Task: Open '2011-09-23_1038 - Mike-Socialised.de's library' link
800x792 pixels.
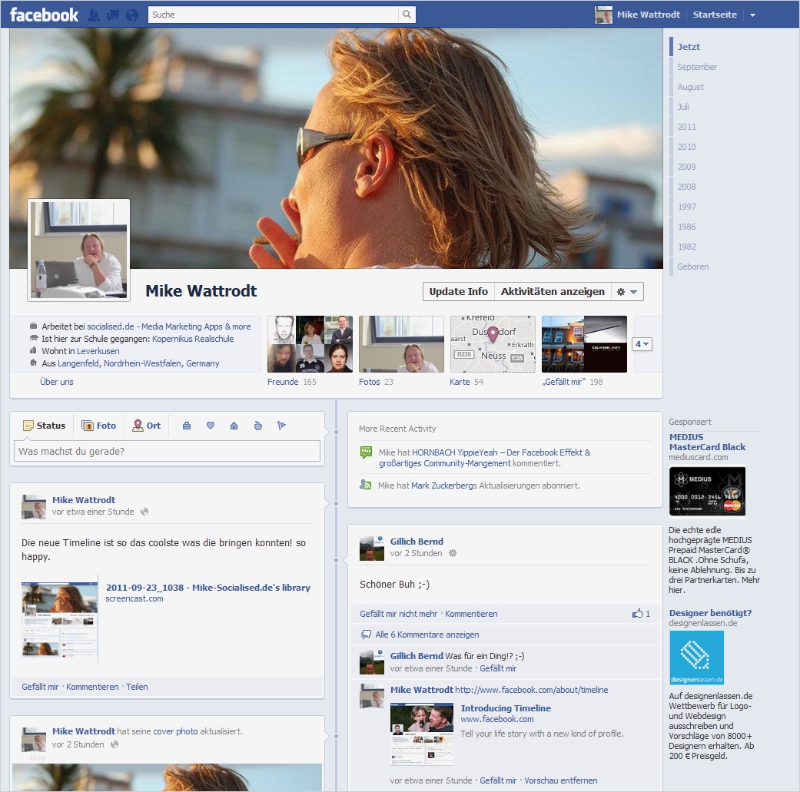Action: click(x=207, y=588)
